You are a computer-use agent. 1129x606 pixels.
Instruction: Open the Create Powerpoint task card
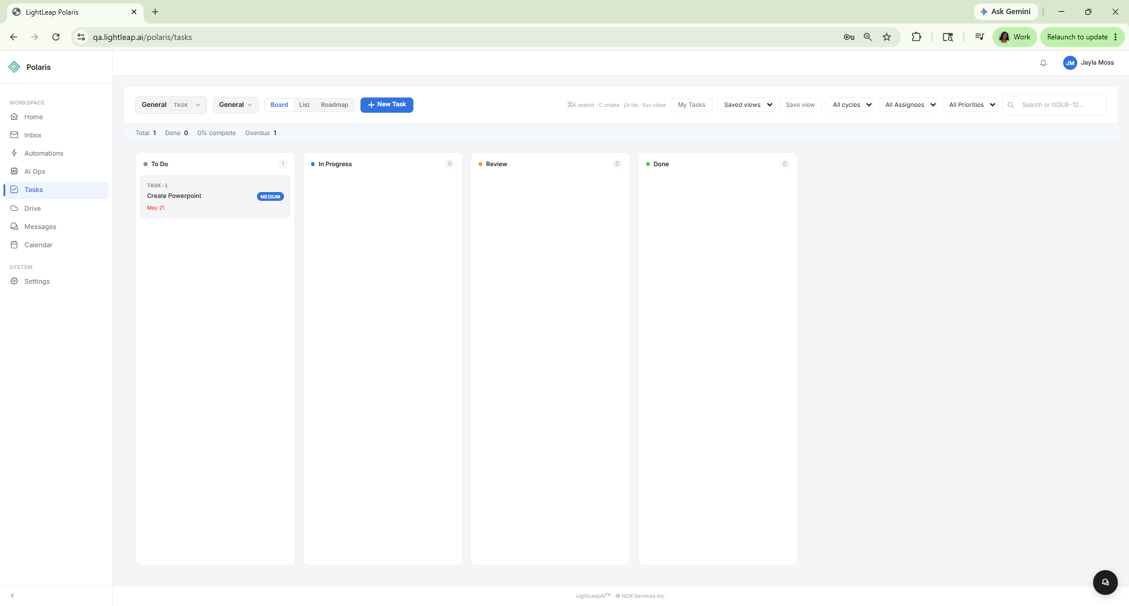point(215,197)
